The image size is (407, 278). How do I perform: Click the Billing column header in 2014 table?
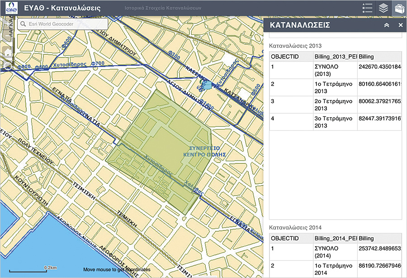[x=378, y=238]
